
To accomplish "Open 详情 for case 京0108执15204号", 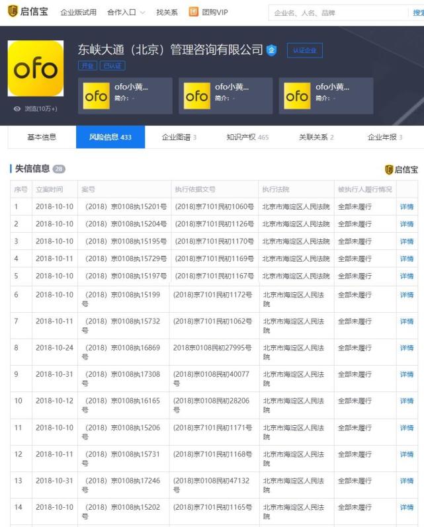I will pyautogui.click(x=407, y=224).
